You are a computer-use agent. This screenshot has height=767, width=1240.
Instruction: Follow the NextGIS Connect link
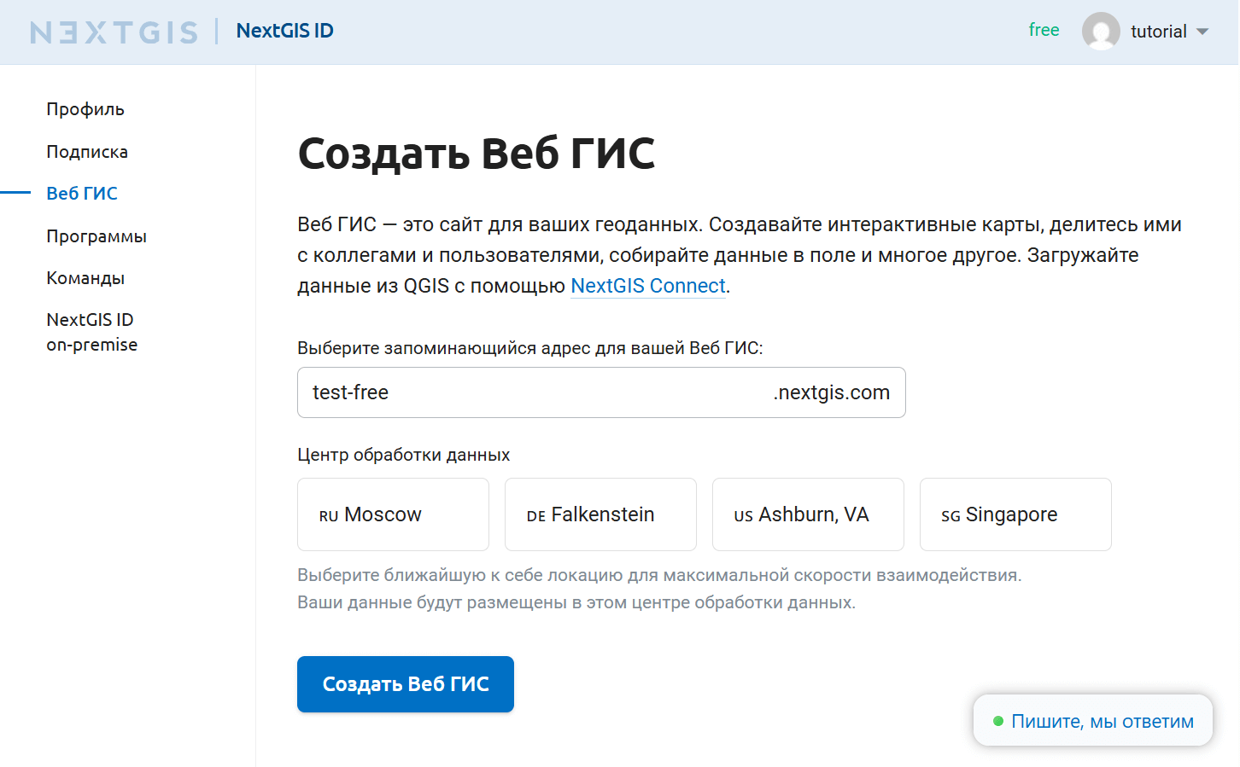(x=647, y=286)
